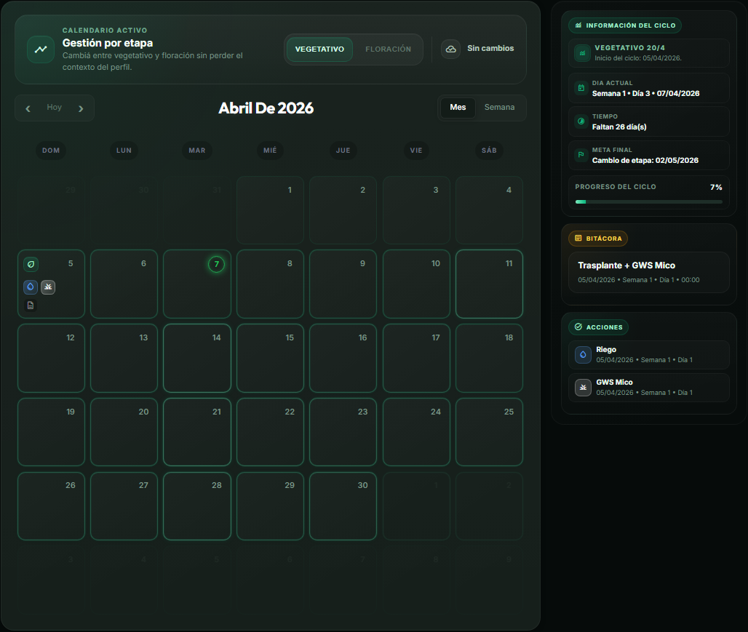
Task: Open the Riego icon in the Acciones panel
Action: [x=582, y=354]
